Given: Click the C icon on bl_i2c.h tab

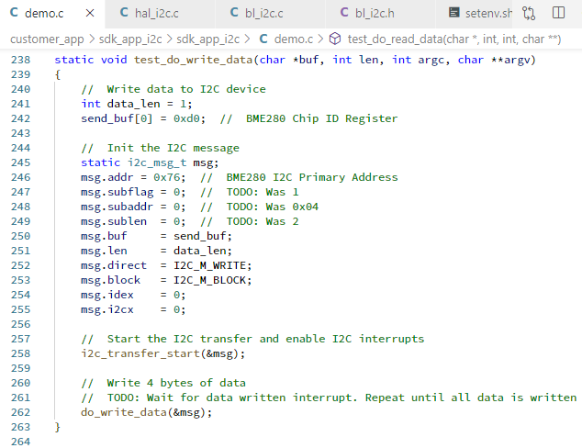Looking at the screenshot, I should coord(345,14).
